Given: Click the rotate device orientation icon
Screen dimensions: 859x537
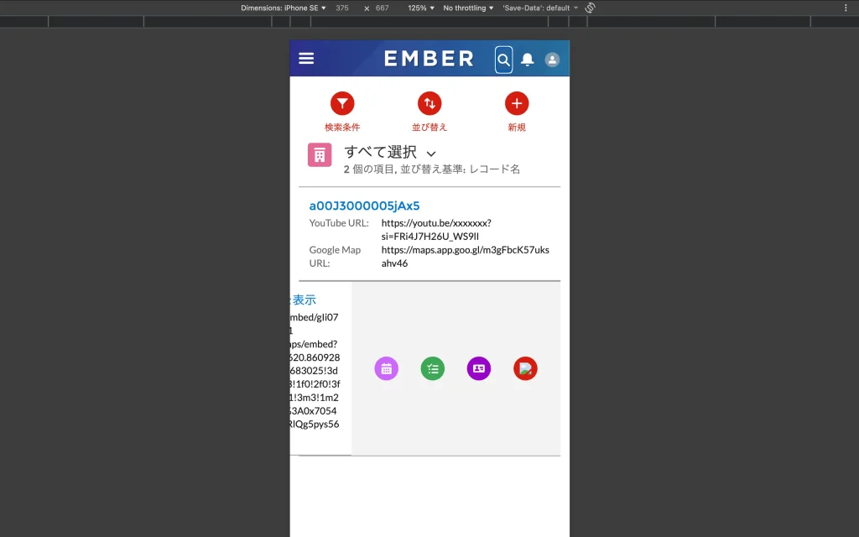Looking at the screenshot, I should pyautogui.click(x=590, y=8).
